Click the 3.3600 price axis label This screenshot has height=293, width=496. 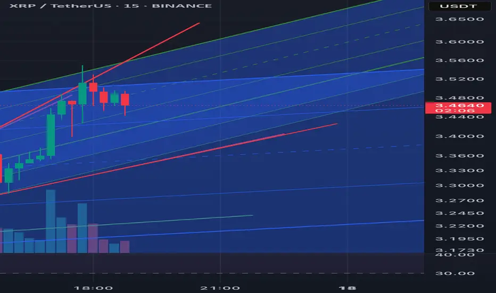pos(460,156)
